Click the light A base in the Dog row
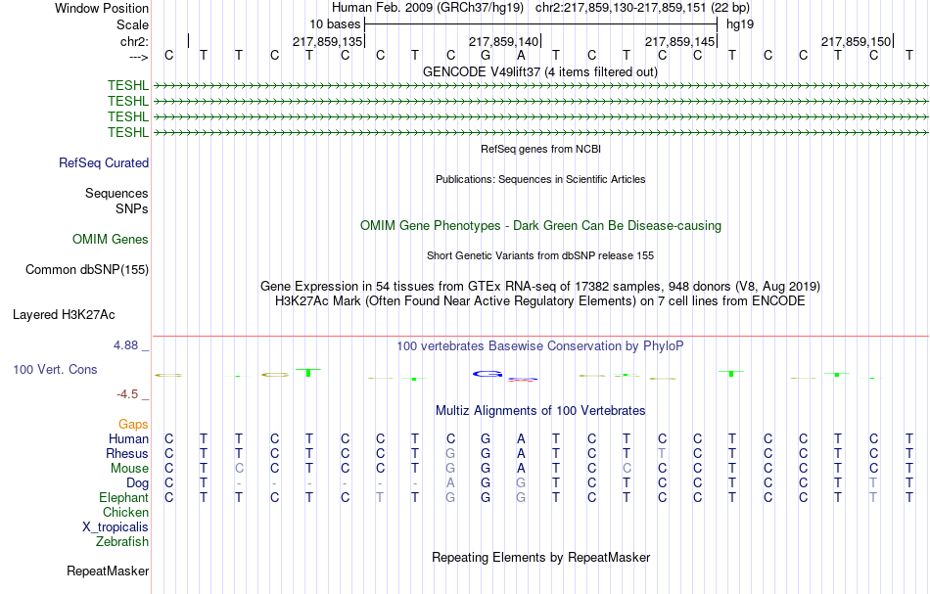This screenshot has height=594, width=930. (x=450, y=483)
